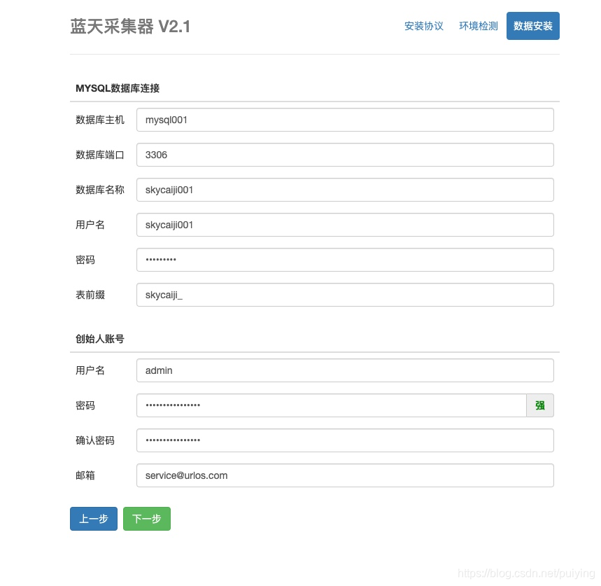Select the 数据安装 tab
This screenshot has height=586, width=601.
[532, 26]
